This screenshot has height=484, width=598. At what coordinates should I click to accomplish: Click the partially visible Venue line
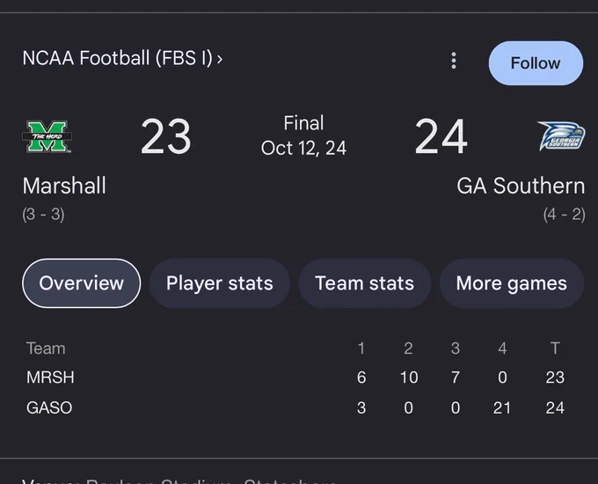click(179, 480)
